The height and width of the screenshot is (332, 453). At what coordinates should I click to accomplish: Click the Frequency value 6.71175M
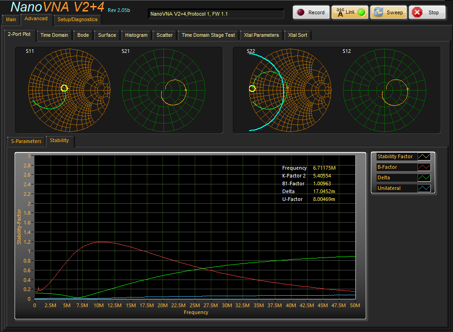[x=324, y=168]
